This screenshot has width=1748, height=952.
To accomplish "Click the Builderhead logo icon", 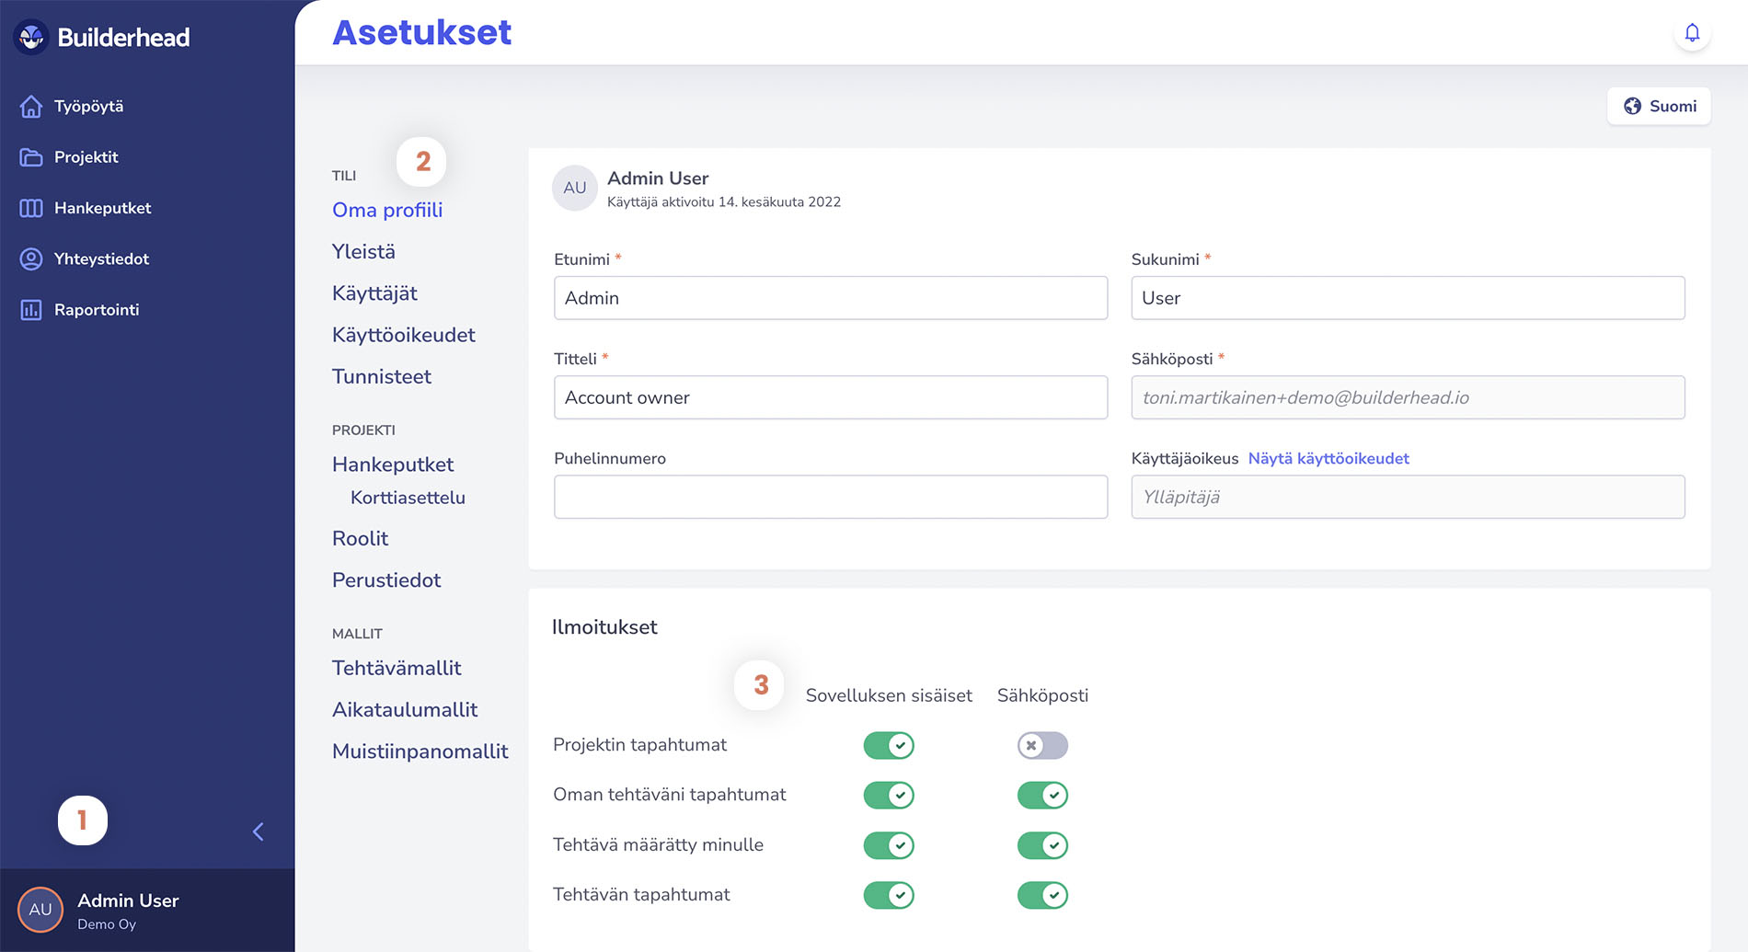I will [x=31, y=37].
